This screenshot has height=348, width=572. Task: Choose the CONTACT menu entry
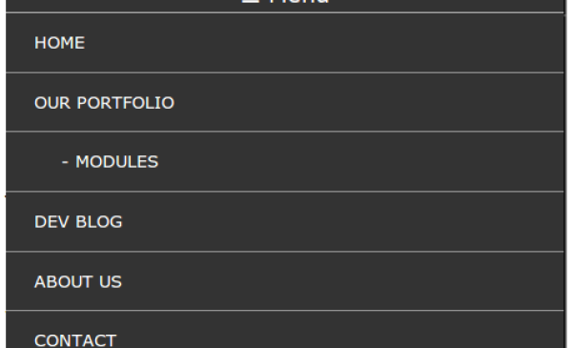point(75,340)
